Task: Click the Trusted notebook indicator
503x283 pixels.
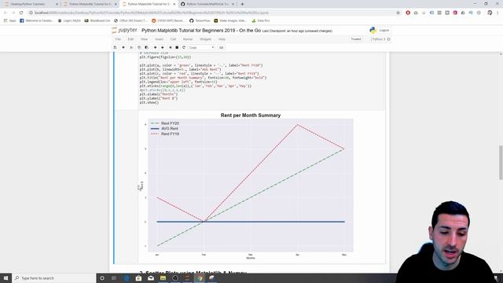Action: [356, 39]
